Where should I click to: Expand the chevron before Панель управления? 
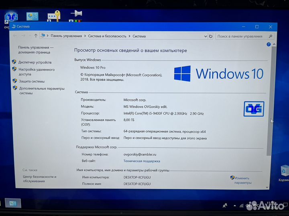(x=47, y=36)
